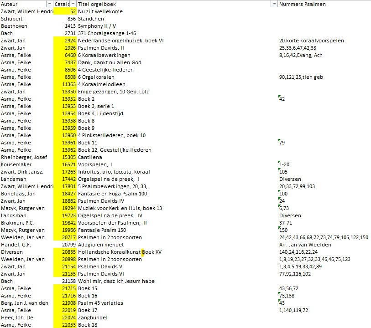Select the Cantilena title cell
Viewport: 371px width, 328px height.
click(90, 157)
